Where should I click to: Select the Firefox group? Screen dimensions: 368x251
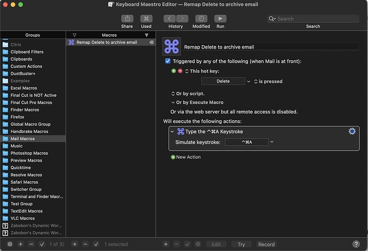pyautogui.click(x=33, y=117)
